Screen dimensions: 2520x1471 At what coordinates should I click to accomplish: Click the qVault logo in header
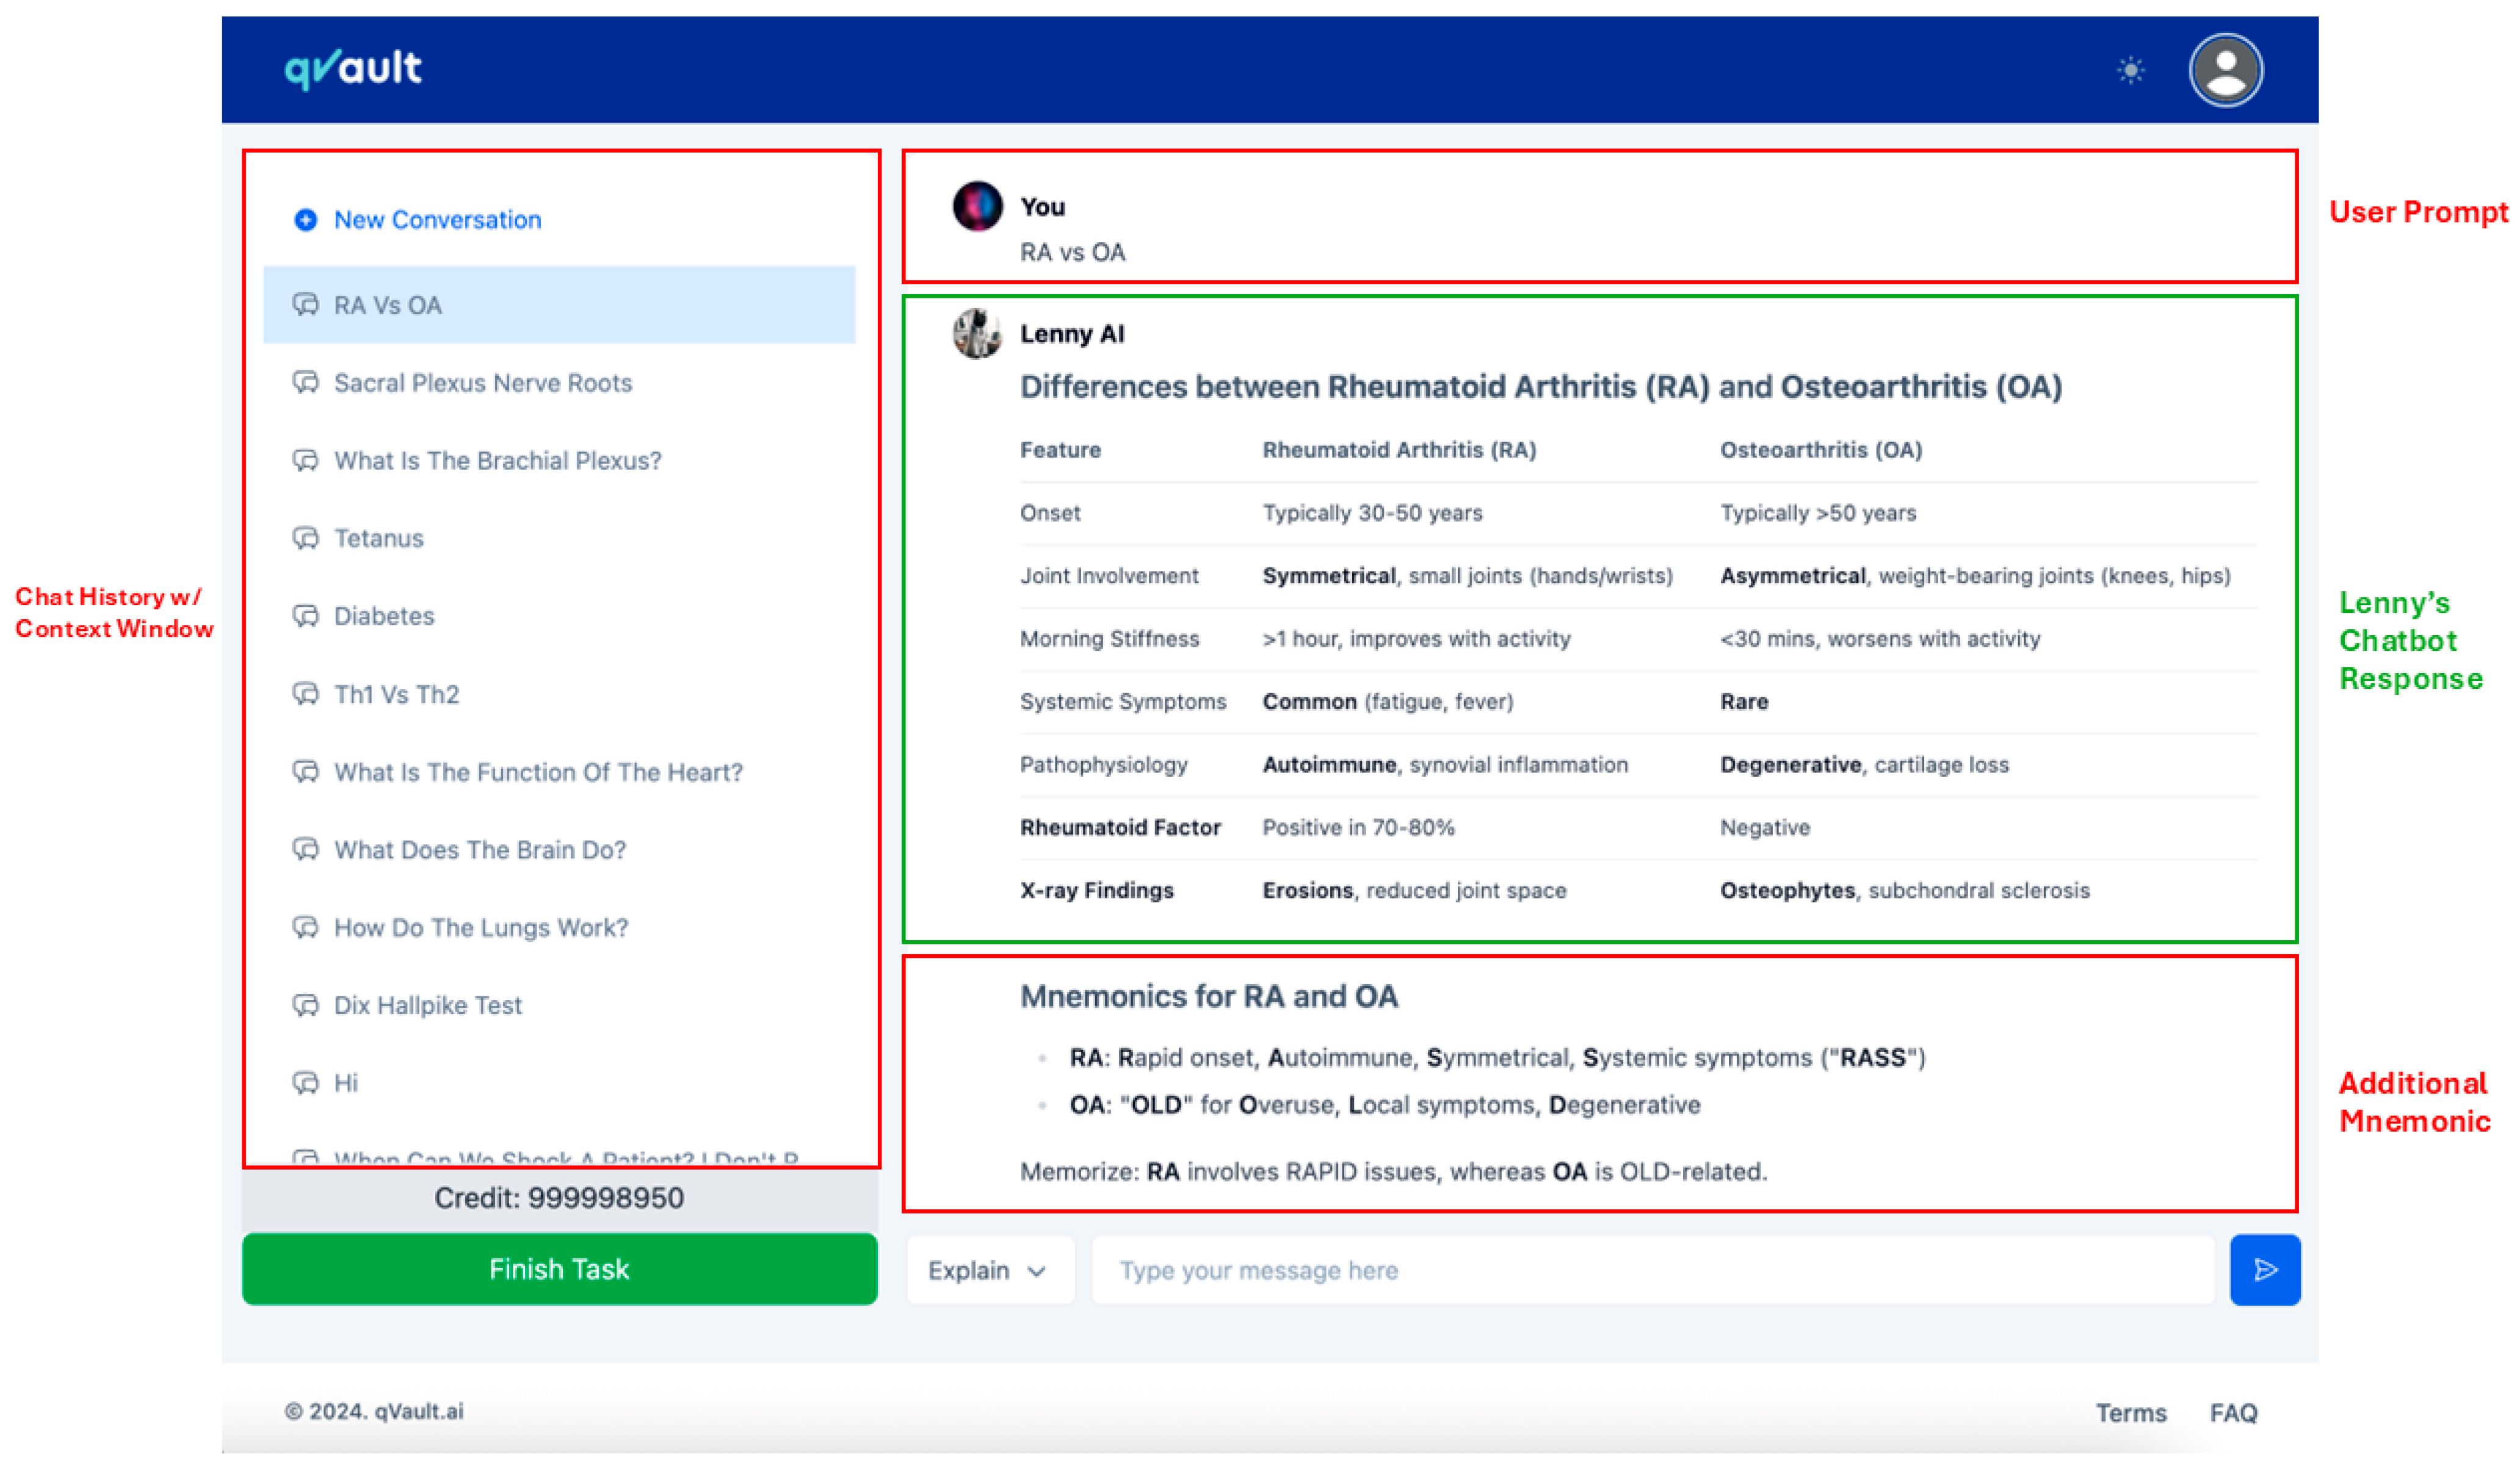[353, 68]
